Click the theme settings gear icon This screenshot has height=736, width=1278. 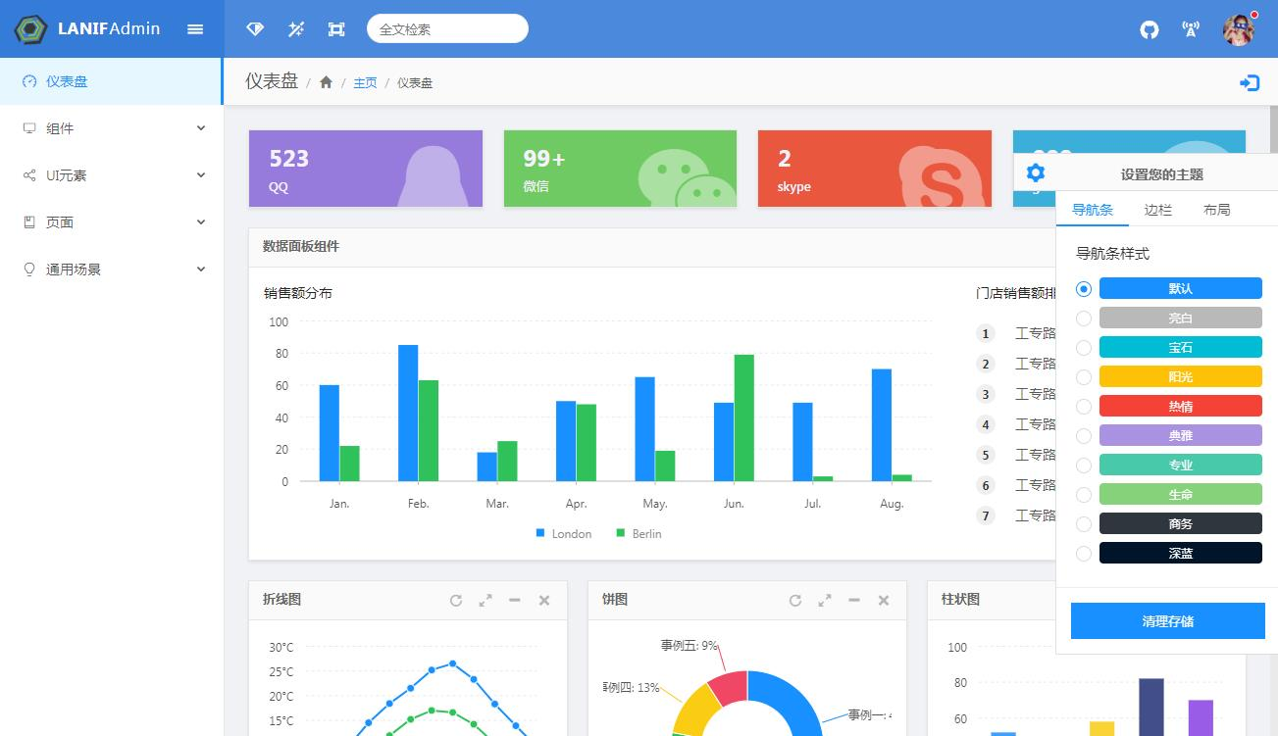[x=1036, y=173]
